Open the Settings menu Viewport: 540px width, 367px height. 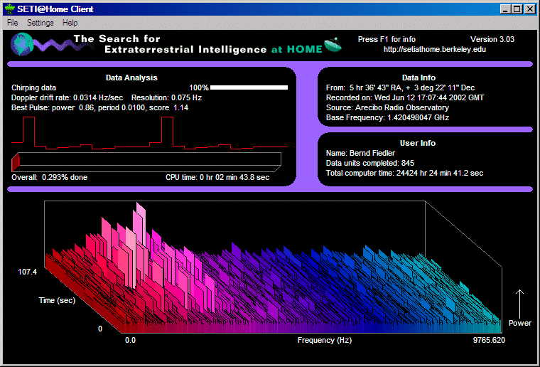point(40,23)
